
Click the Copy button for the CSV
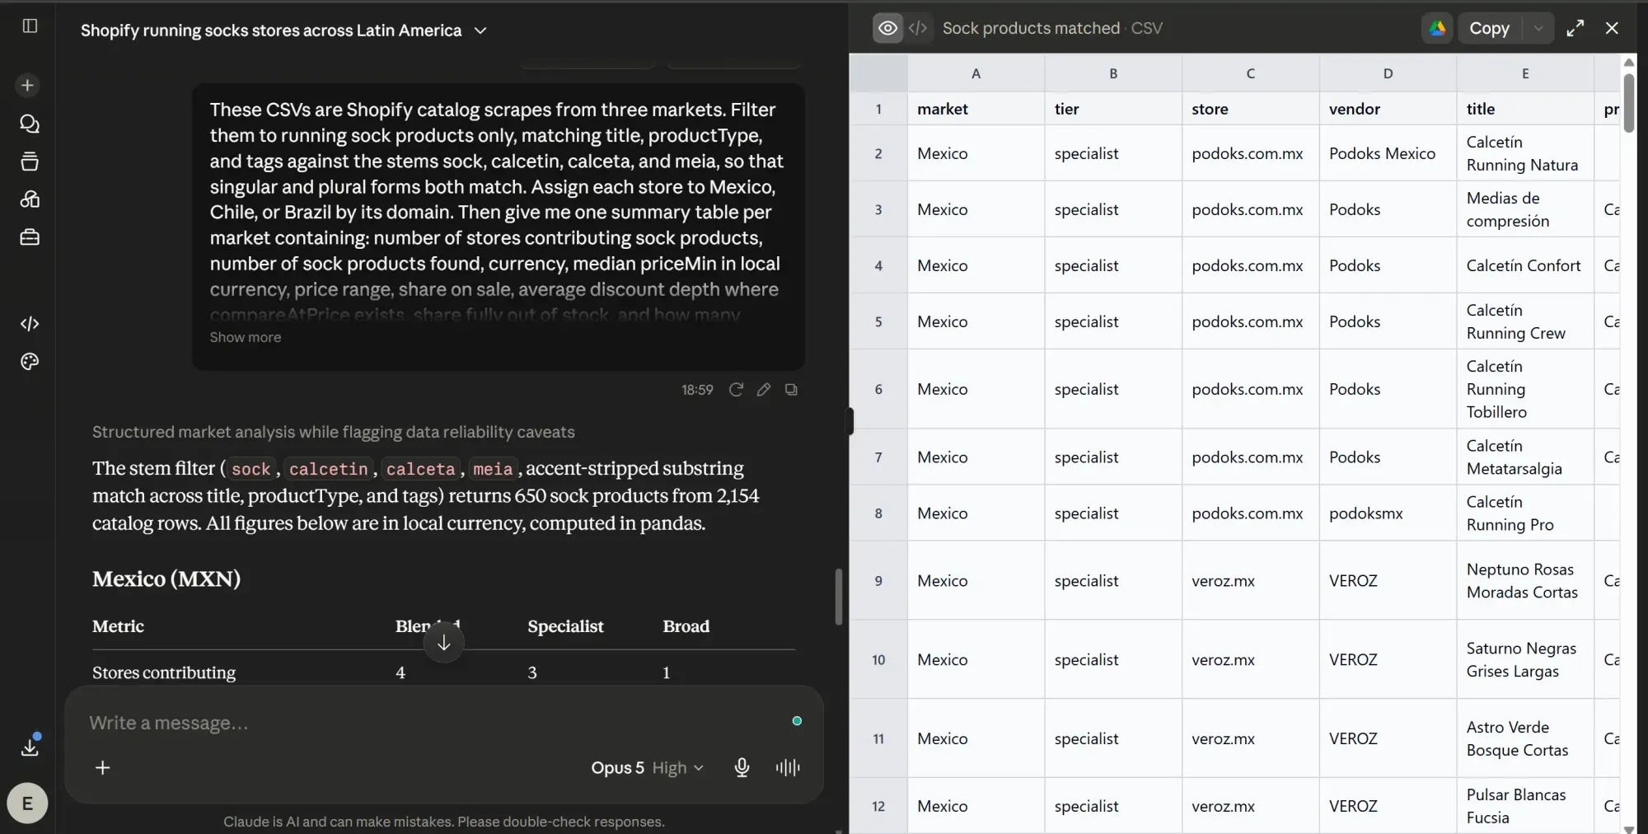pyautogui.click(x=1489, y=28)
